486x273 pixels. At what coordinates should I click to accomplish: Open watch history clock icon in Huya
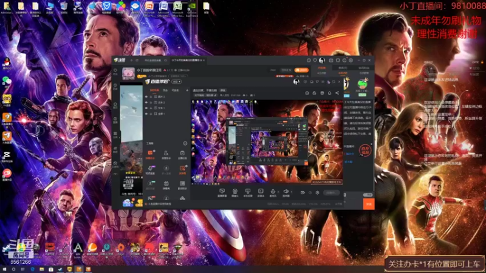pos(309,60)
